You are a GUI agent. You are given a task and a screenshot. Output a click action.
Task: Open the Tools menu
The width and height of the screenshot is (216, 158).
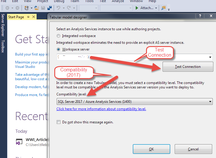coord(89,1)
